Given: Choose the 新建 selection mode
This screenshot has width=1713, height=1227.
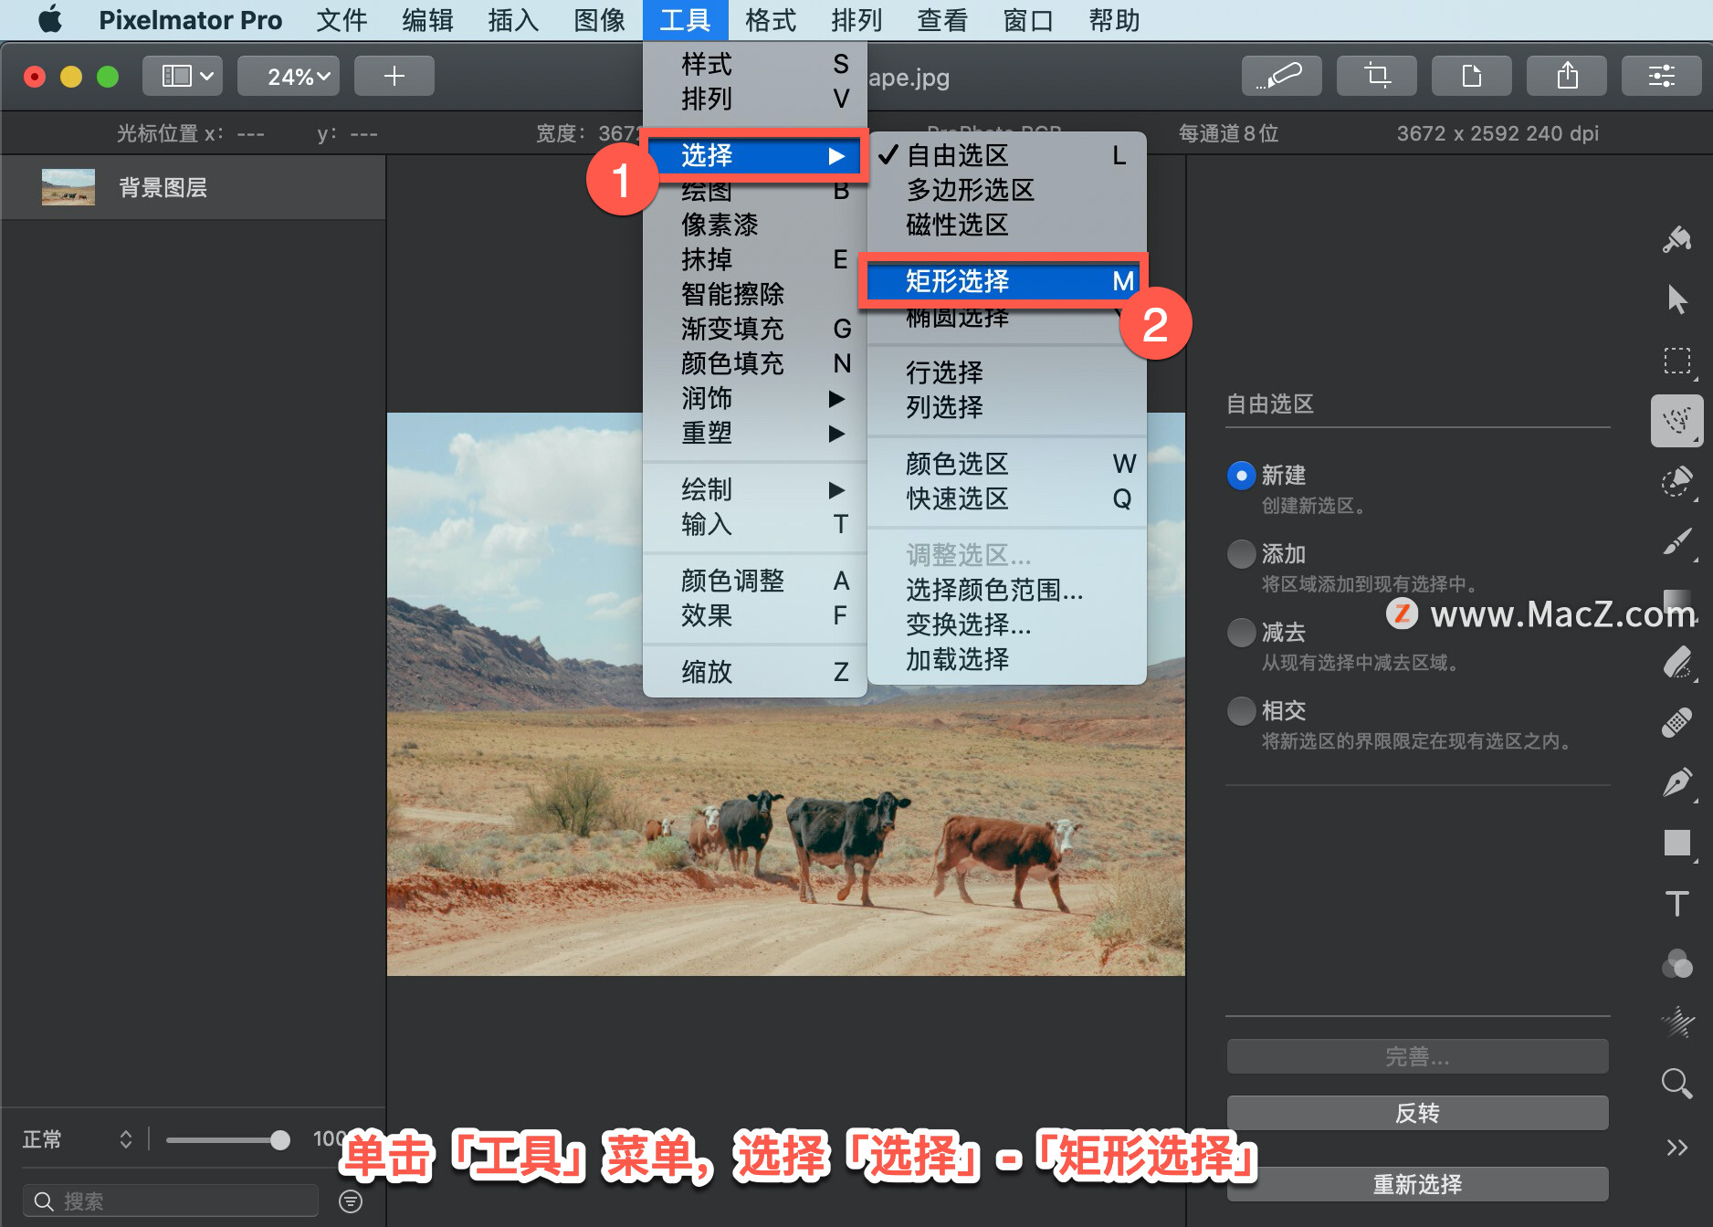Looking at the screenshot, I should tap(1241, 476).
